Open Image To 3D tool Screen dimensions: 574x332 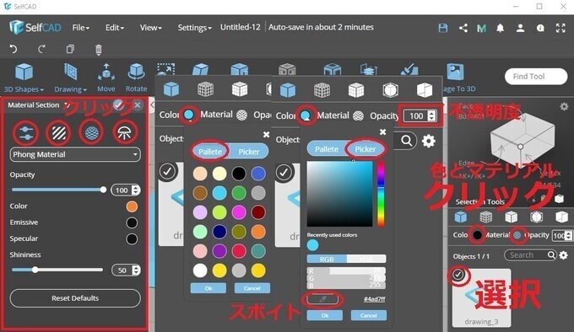[455, 72]
